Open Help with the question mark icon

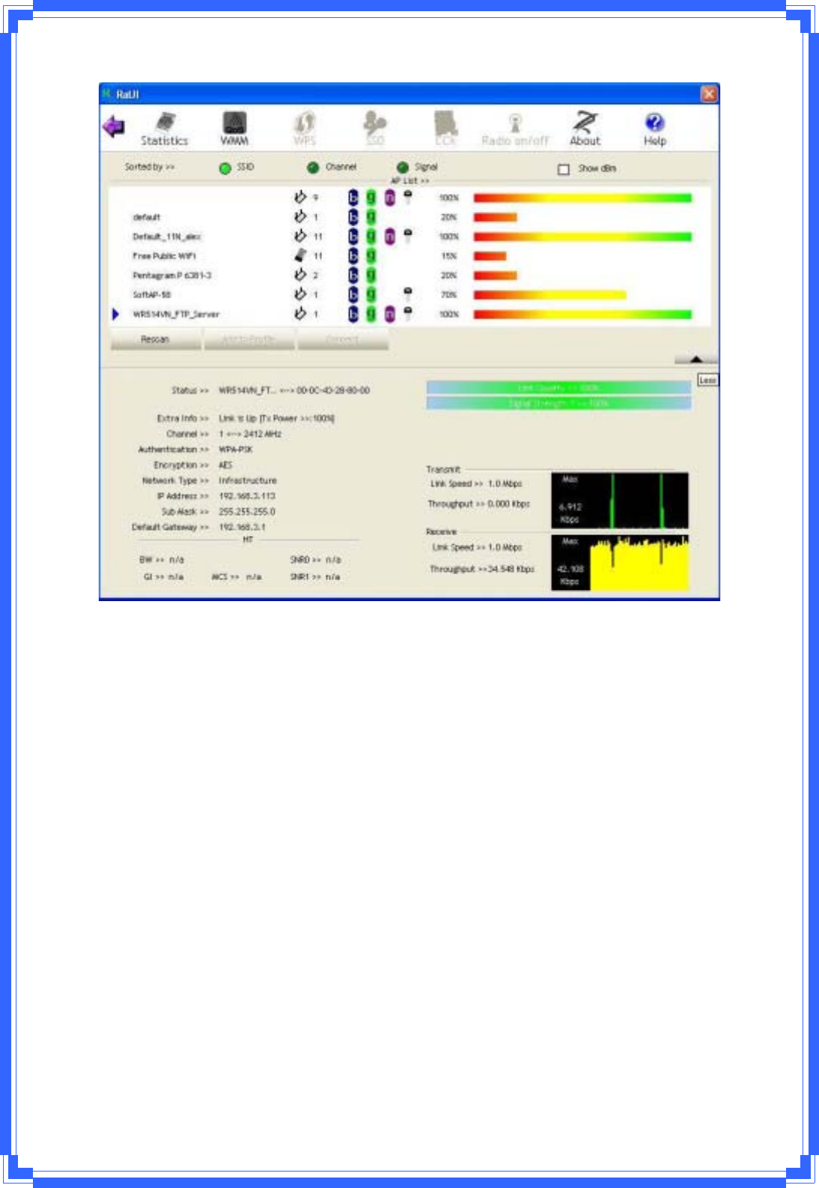point(655,129)
